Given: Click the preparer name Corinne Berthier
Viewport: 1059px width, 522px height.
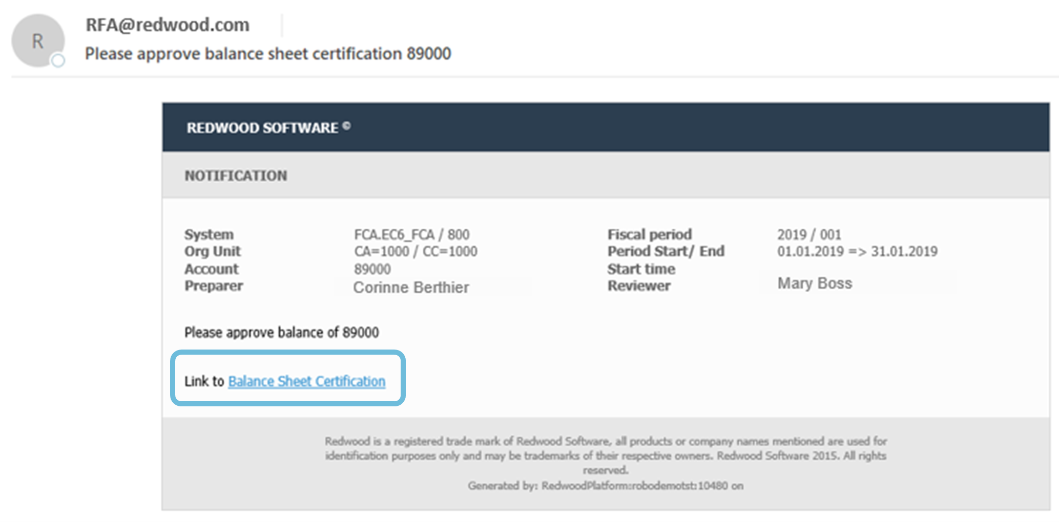Looking at the screenshot, I should [411, 287].
